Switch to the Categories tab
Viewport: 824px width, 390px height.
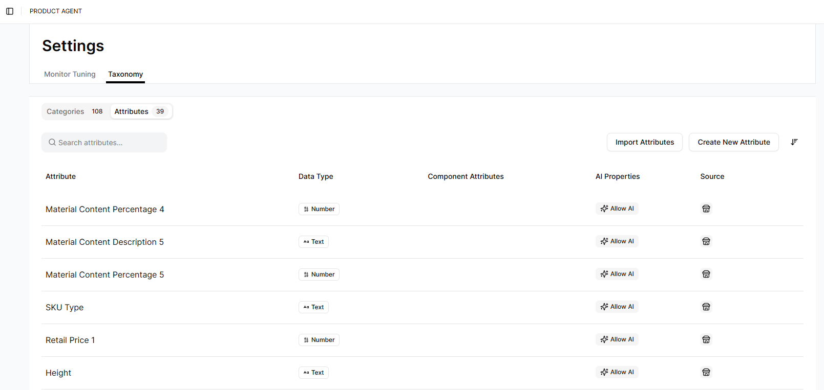pos(75,111)
